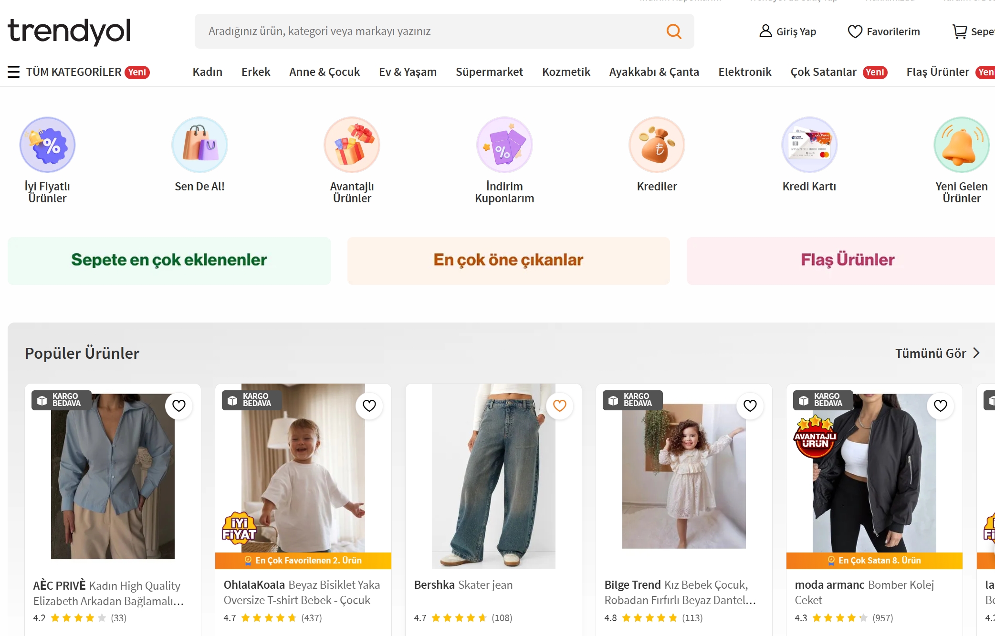The height and width of the screenshot is (636, 995).
Task: Expand Tümünü Gör arrow for popular products
Action: click(x=976, y=353)
